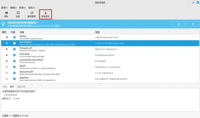Click the up-arrow type icon for abseil
200x118 pixels.
[7, 67]
